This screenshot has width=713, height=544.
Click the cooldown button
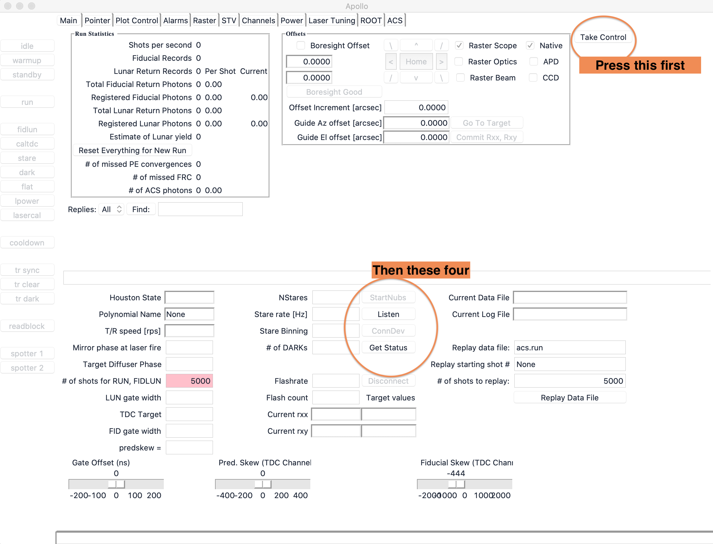click(x=27, y=243)
